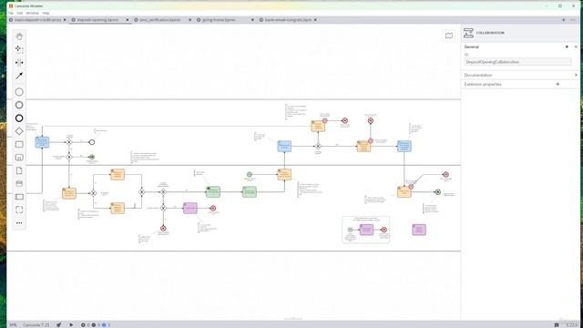583x328 pixels.
Task: Activate the global connect arrow tool
Action: point(19,76)
